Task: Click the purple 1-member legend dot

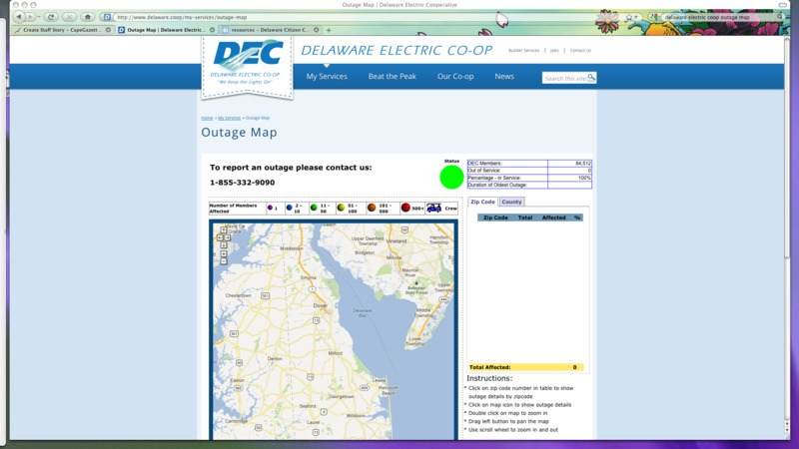Action: click(270, 208)
